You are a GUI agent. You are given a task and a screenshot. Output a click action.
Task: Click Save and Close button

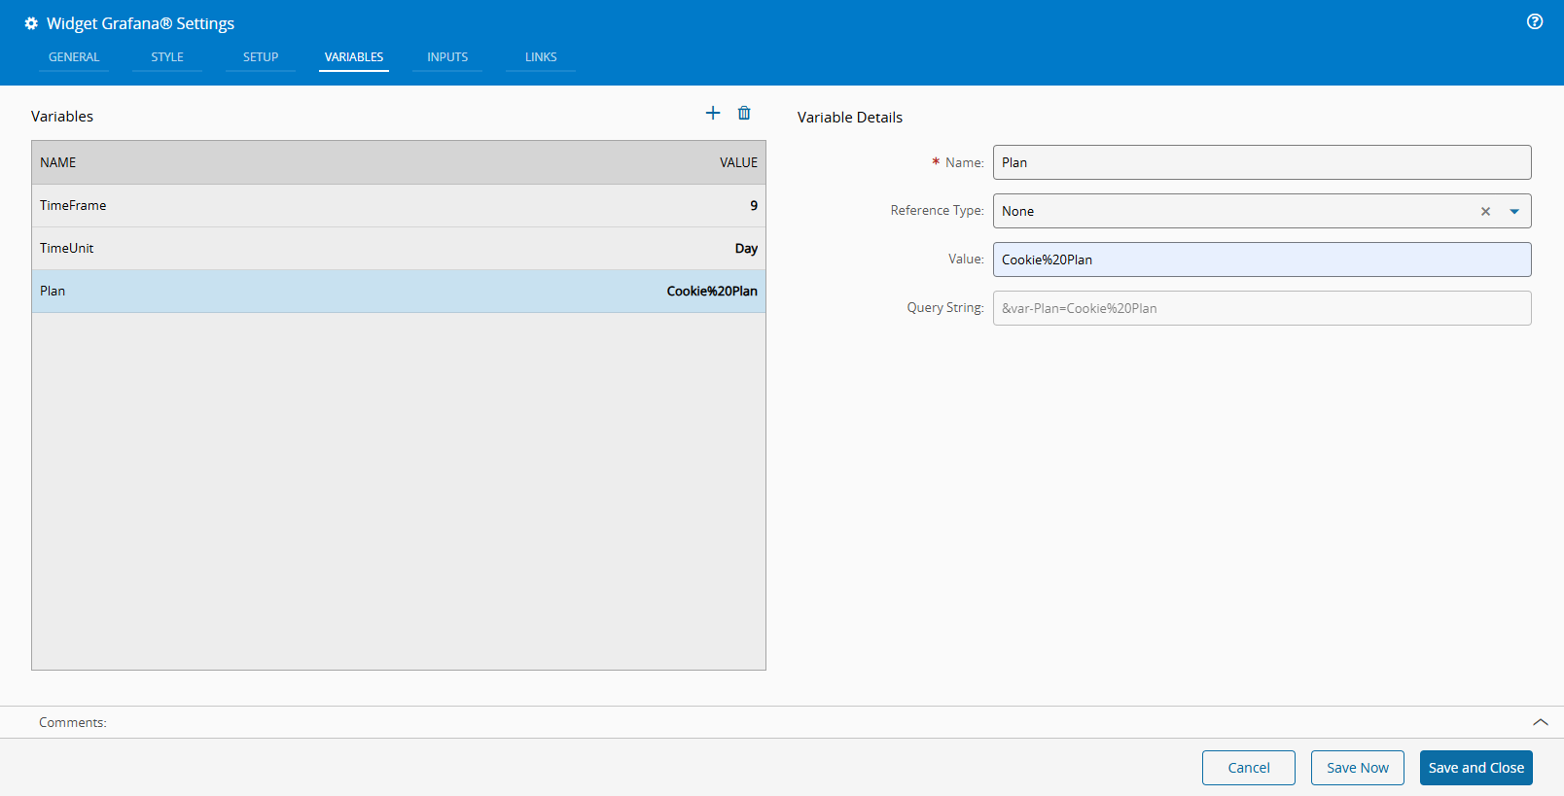(x=1475, y=768)
